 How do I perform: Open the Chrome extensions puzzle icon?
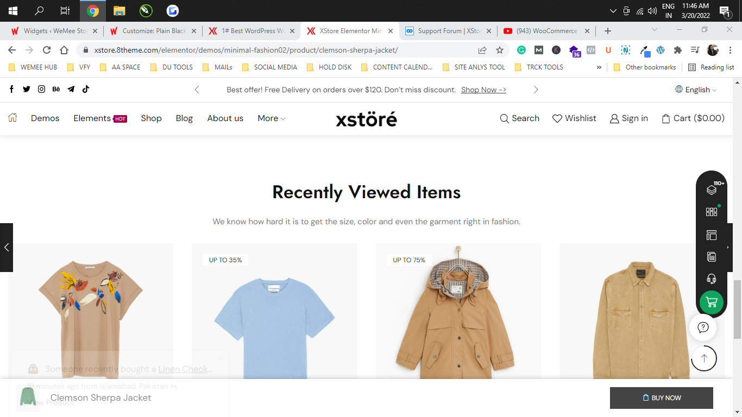678,50
